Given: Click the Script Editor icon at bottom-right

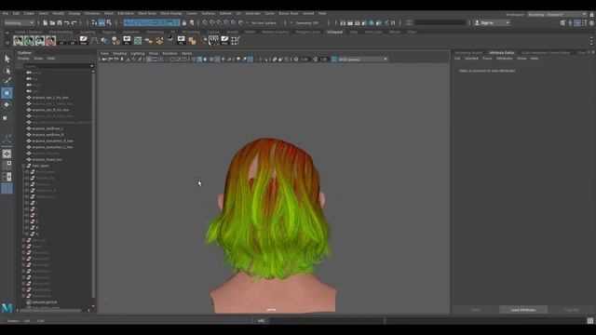Looking at the screenshot, I should 590,321.
